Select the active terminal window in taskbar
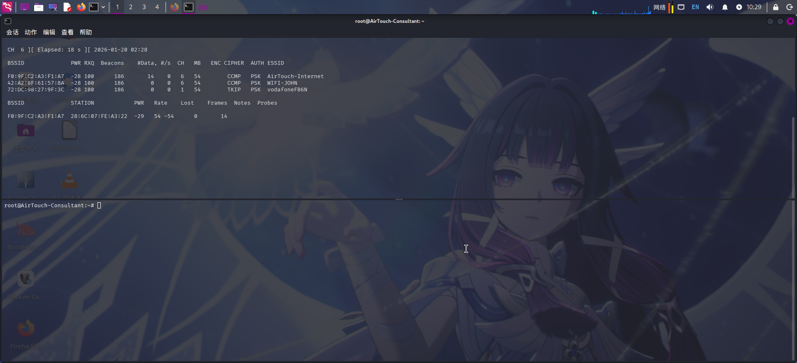 [x=189, y=7]
